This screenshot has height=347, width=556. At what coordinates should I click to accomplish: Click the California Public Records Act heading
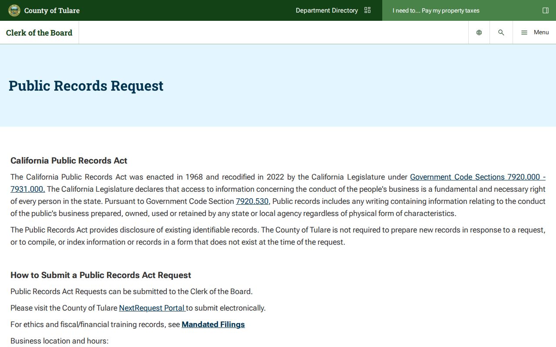coord(69,160)
